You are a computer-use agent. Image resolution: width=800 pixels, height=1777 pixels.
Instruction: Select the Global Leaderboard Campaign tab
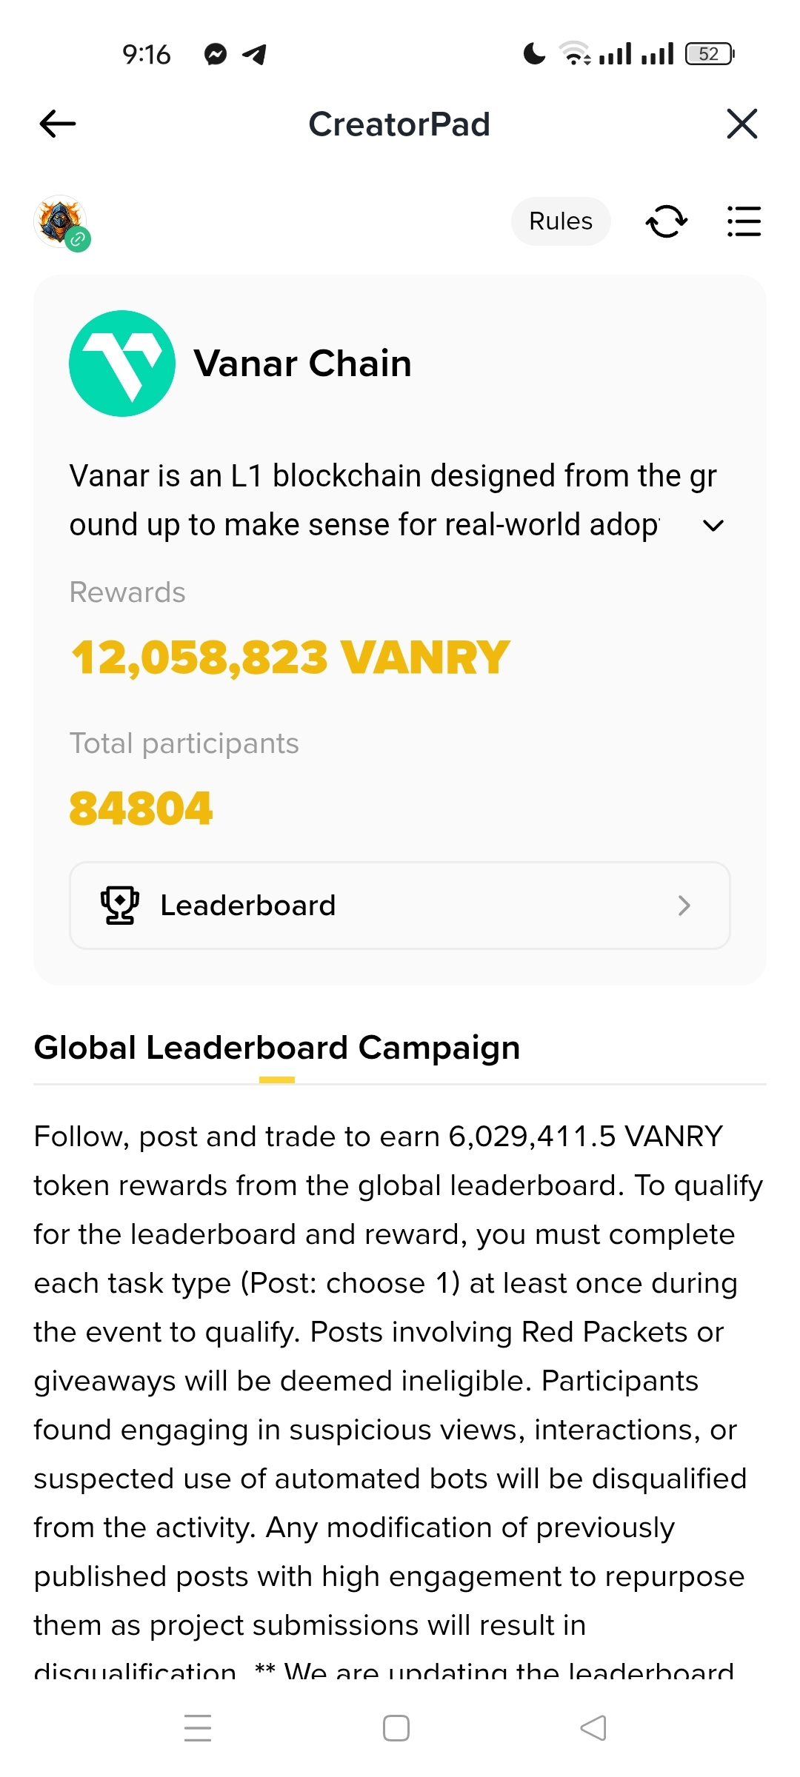pyautogui.click(x=277, y=1048)
